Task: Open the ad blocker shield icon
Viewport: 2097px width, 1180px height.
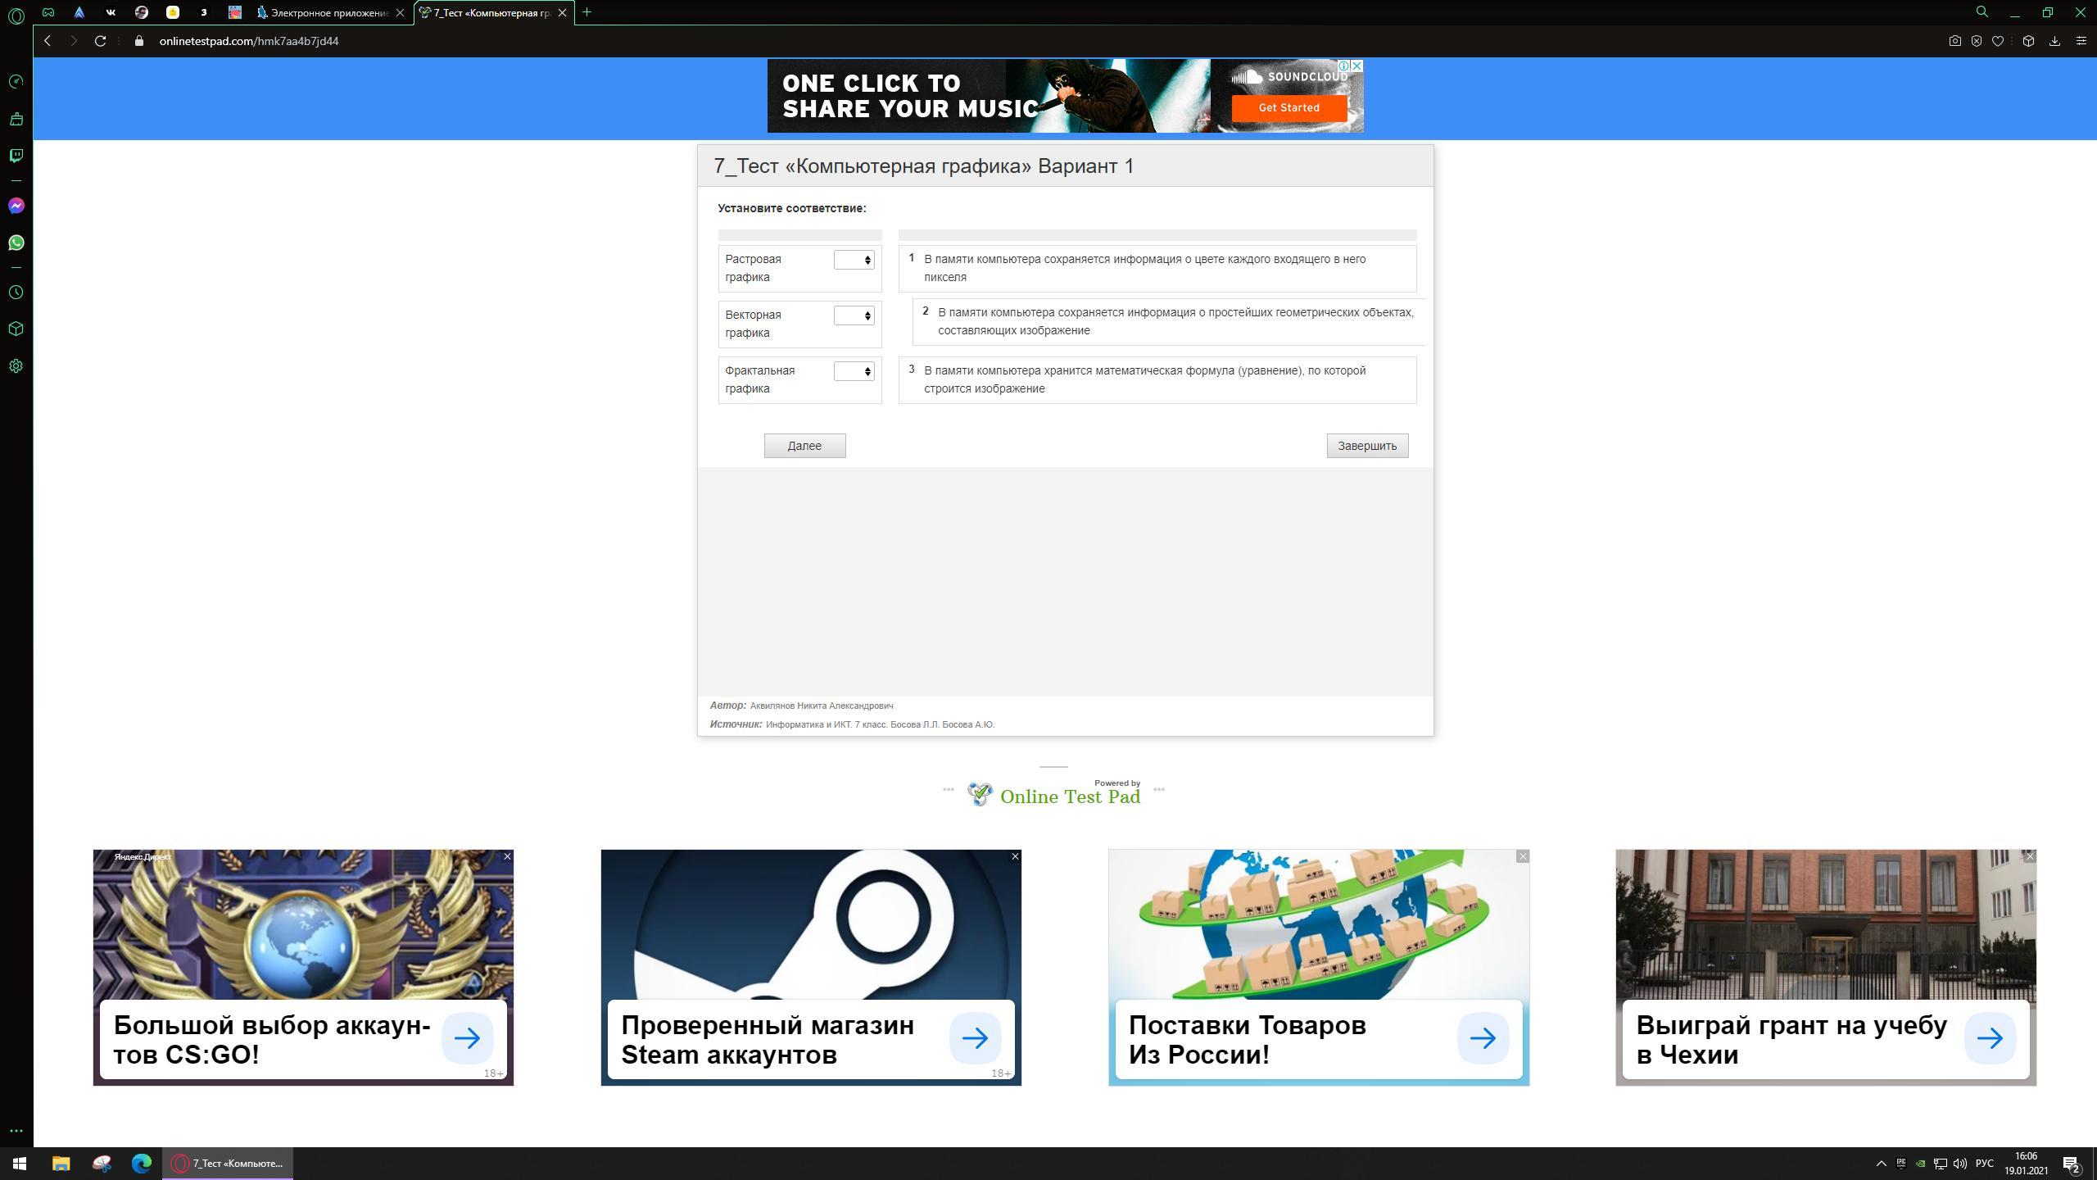Action: click(x=1977, y=41)
